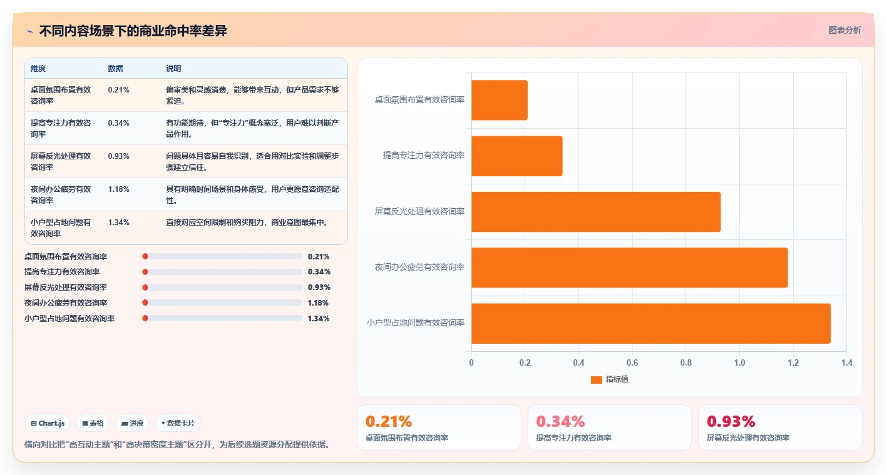Click the 桌面氛围布置有效咨询率 progress bar
The height and width of the screenshot is (475, 887).
pyautogui.click(x=223, y=256)
